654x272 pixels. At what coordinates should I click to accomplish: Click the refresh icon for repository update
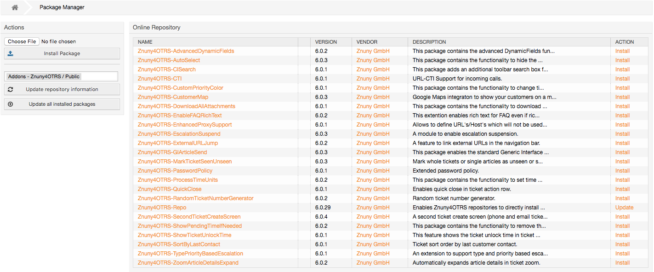click(11, 89)
